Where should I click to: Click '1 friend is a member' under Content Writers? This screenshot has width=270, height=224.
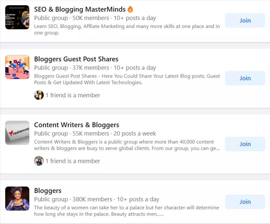(73, 161)
